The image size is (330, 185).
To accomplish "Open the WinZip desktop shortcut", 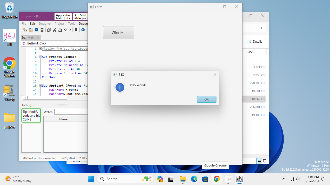I will point(10,93).
